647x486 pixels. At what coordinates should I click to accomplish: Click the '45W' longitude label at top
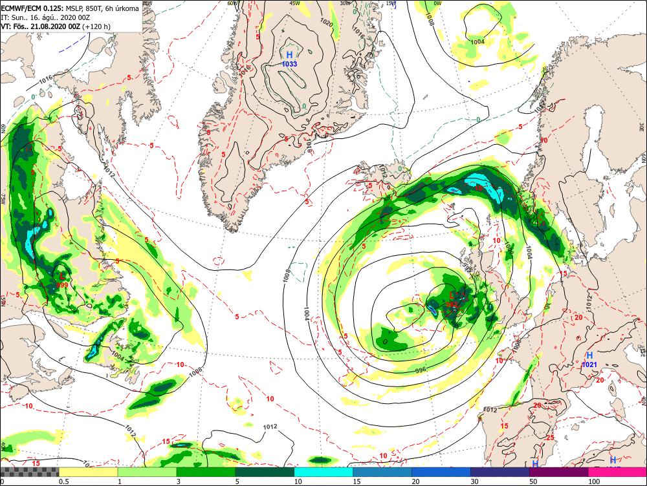[x=294, y=3]
